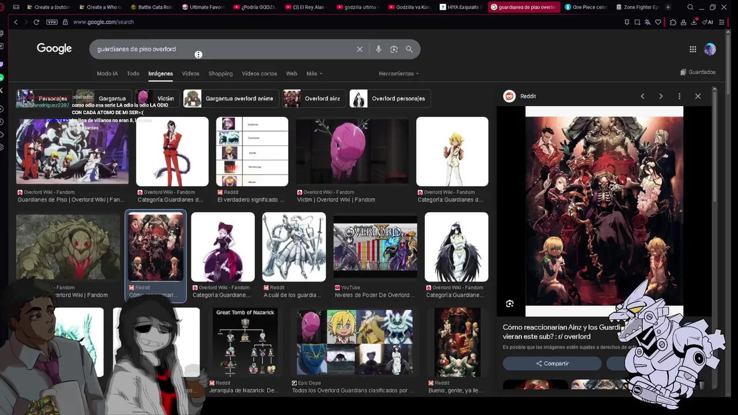Screen dimensions: 738x415
Task: Open Great Tomb of Nazarick hierarchy thumbnail
Action: pos(245,342)
